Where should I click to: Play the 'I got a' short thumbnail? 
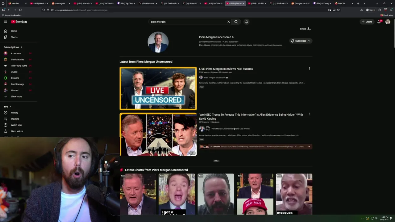point(177,194)
